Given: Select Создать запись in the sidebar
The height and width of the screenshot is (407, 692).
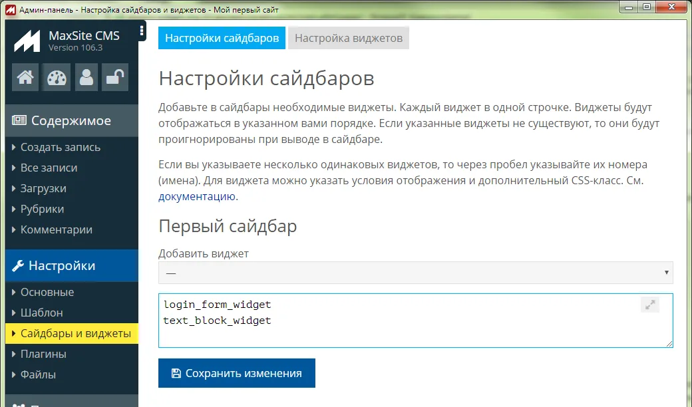Looking at the screenshot, I should pos(51,148).
